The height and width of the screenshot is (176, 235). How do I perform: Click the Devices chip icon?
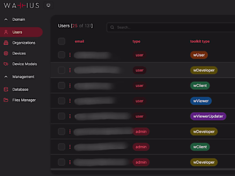6,54
